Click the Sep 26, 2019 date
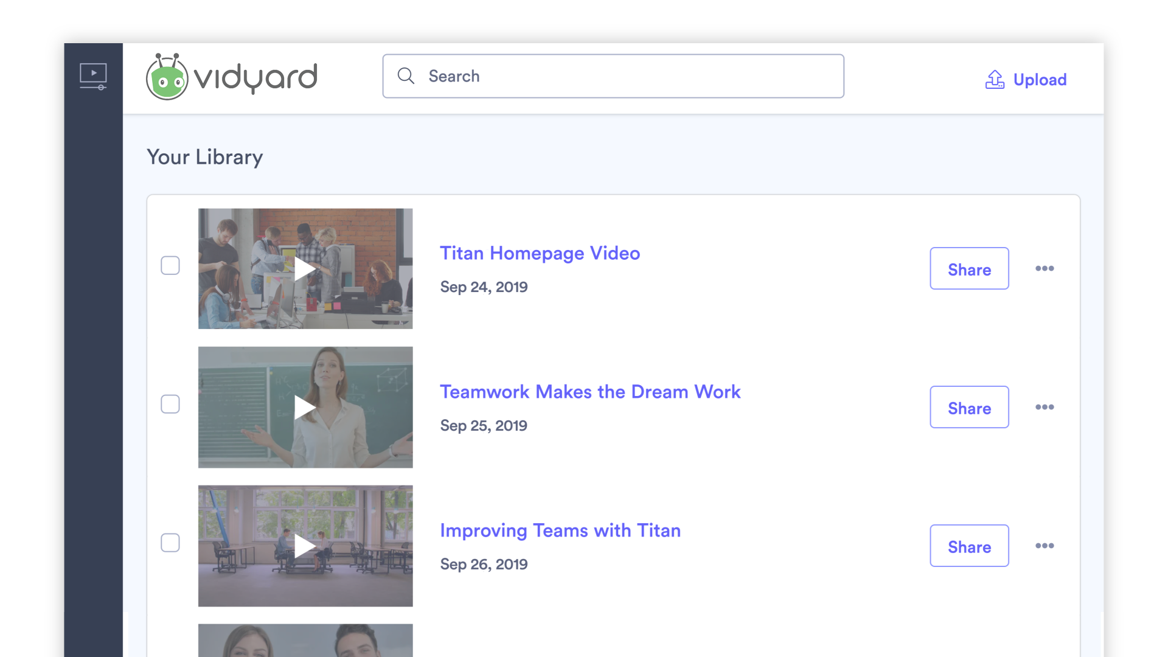This screenshot has width=1168, height=657. tap(484, 565)
